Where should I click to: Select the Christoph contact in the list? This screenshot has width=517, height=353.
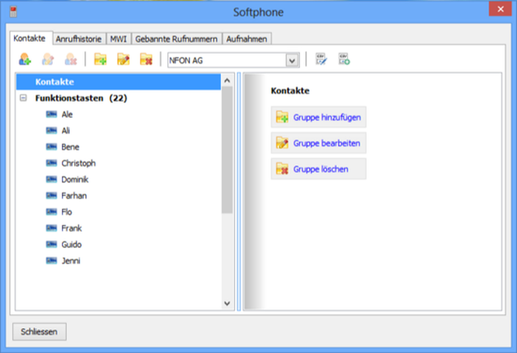click(78, 163)
